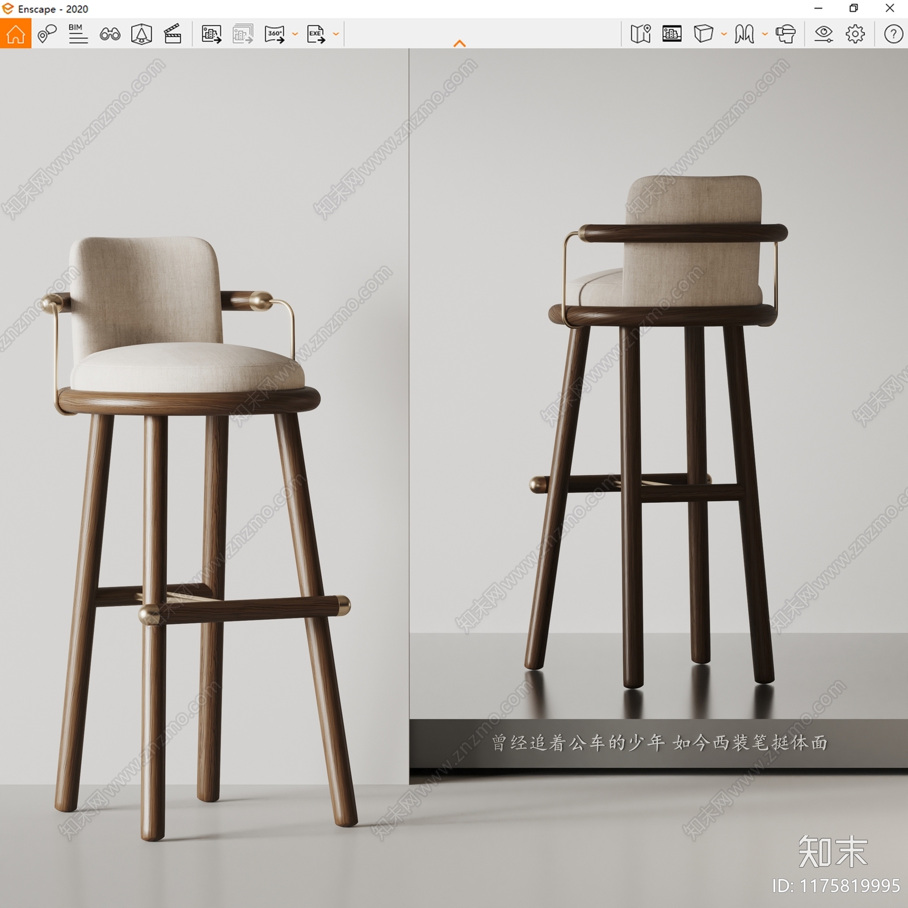
Task: Click the cube projection mode icon
Action: pyautogui.click(x=703, y=34)
